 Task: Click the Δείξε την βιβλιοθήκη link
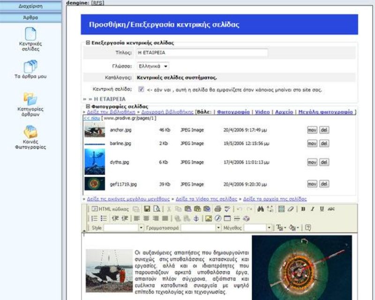(111, 112)
